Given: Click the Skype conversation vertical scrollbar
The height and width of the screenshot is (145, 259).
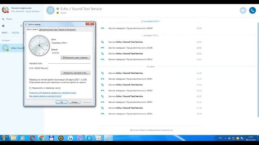Looking at the screenshot, I should pyautogui.click(x=258, y=70).
